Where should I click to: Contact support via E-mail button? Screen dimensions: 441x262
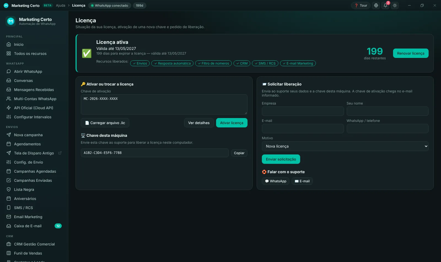302,181
